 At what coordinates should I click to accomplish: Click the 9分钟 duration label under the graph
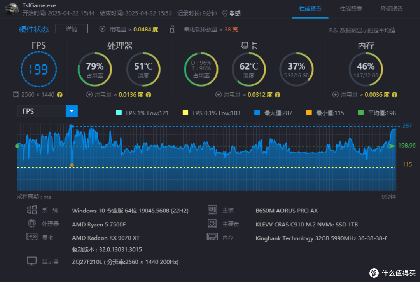coord(388,197)
